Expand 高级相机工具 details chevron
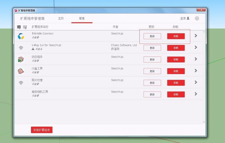Viewport: 225px width, 143px height. click(196, 94)
